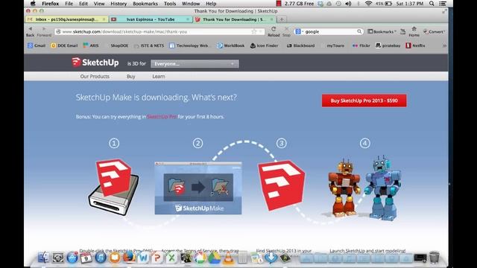This screenshot has width=477, height=268.
Task: Open iTunes from the Dock
Action: point(101,258)
